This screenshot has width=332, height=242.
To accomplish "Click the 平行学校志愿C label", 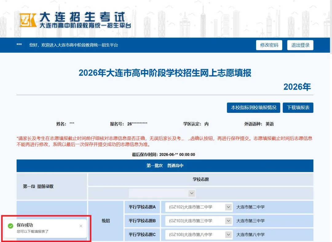I will (142, 234).
